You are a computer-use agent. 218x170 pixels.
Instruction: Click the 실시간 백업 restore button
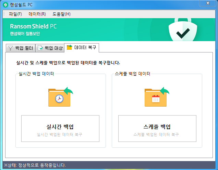pyautogui.click(x=60, y=129)
